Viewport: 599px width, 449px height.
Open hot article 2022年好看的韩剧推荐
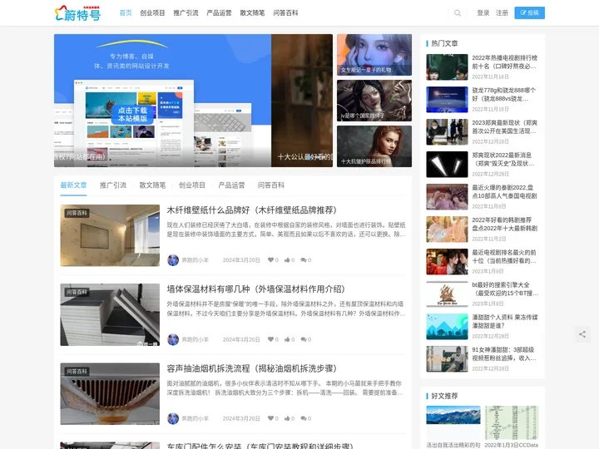(x=504, y=224)
